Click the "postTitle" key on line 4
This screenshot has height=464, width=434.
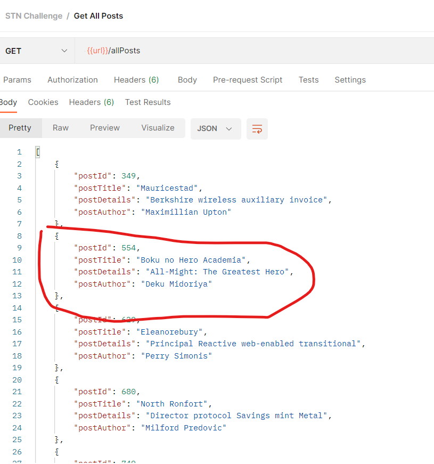click(x=100, y=188)
